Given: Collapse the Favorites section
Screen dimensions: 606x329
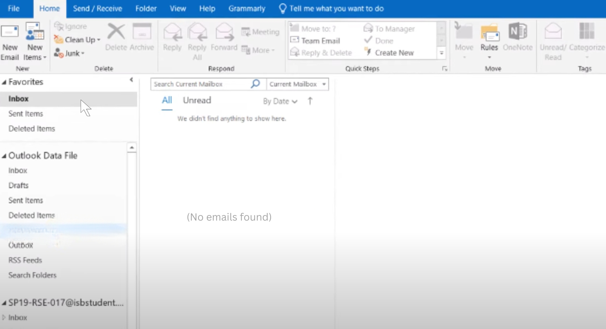Looking at the screenshot, I should pos(4,82).
